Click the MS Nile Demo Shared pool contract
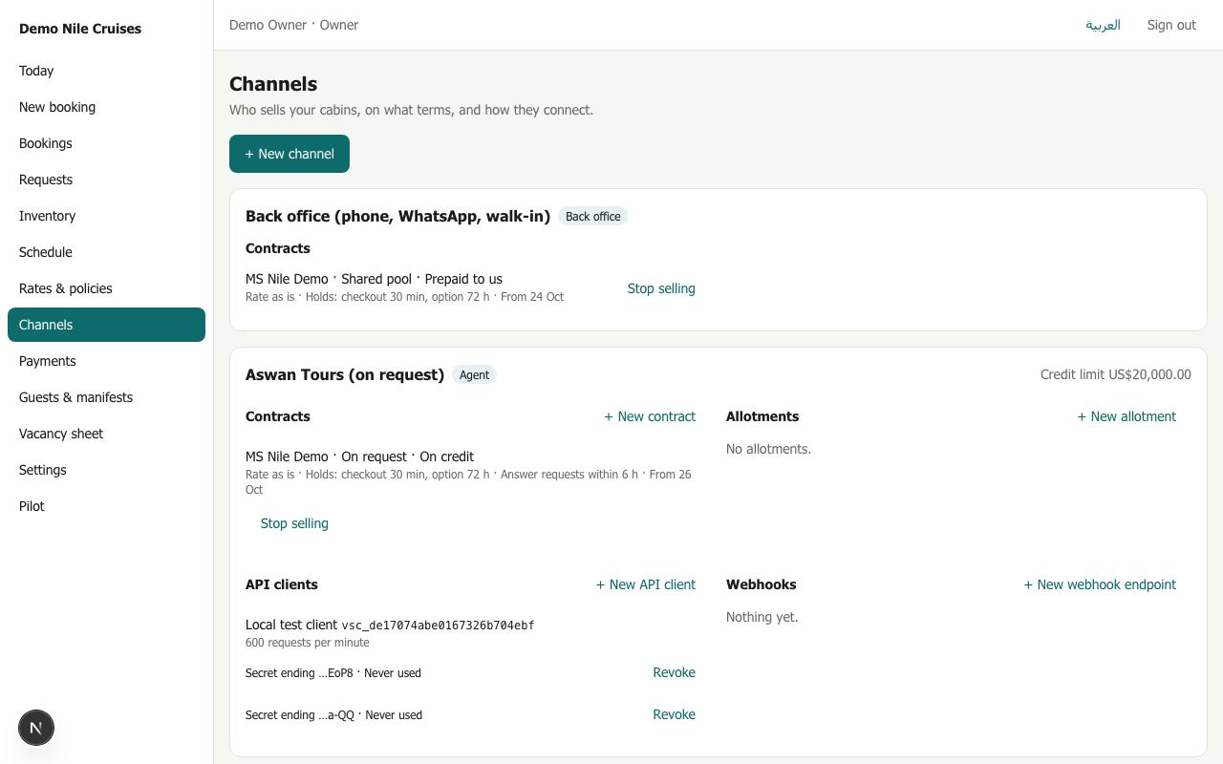Viewport: 1223px width, 764px height. tap(374, 279)
